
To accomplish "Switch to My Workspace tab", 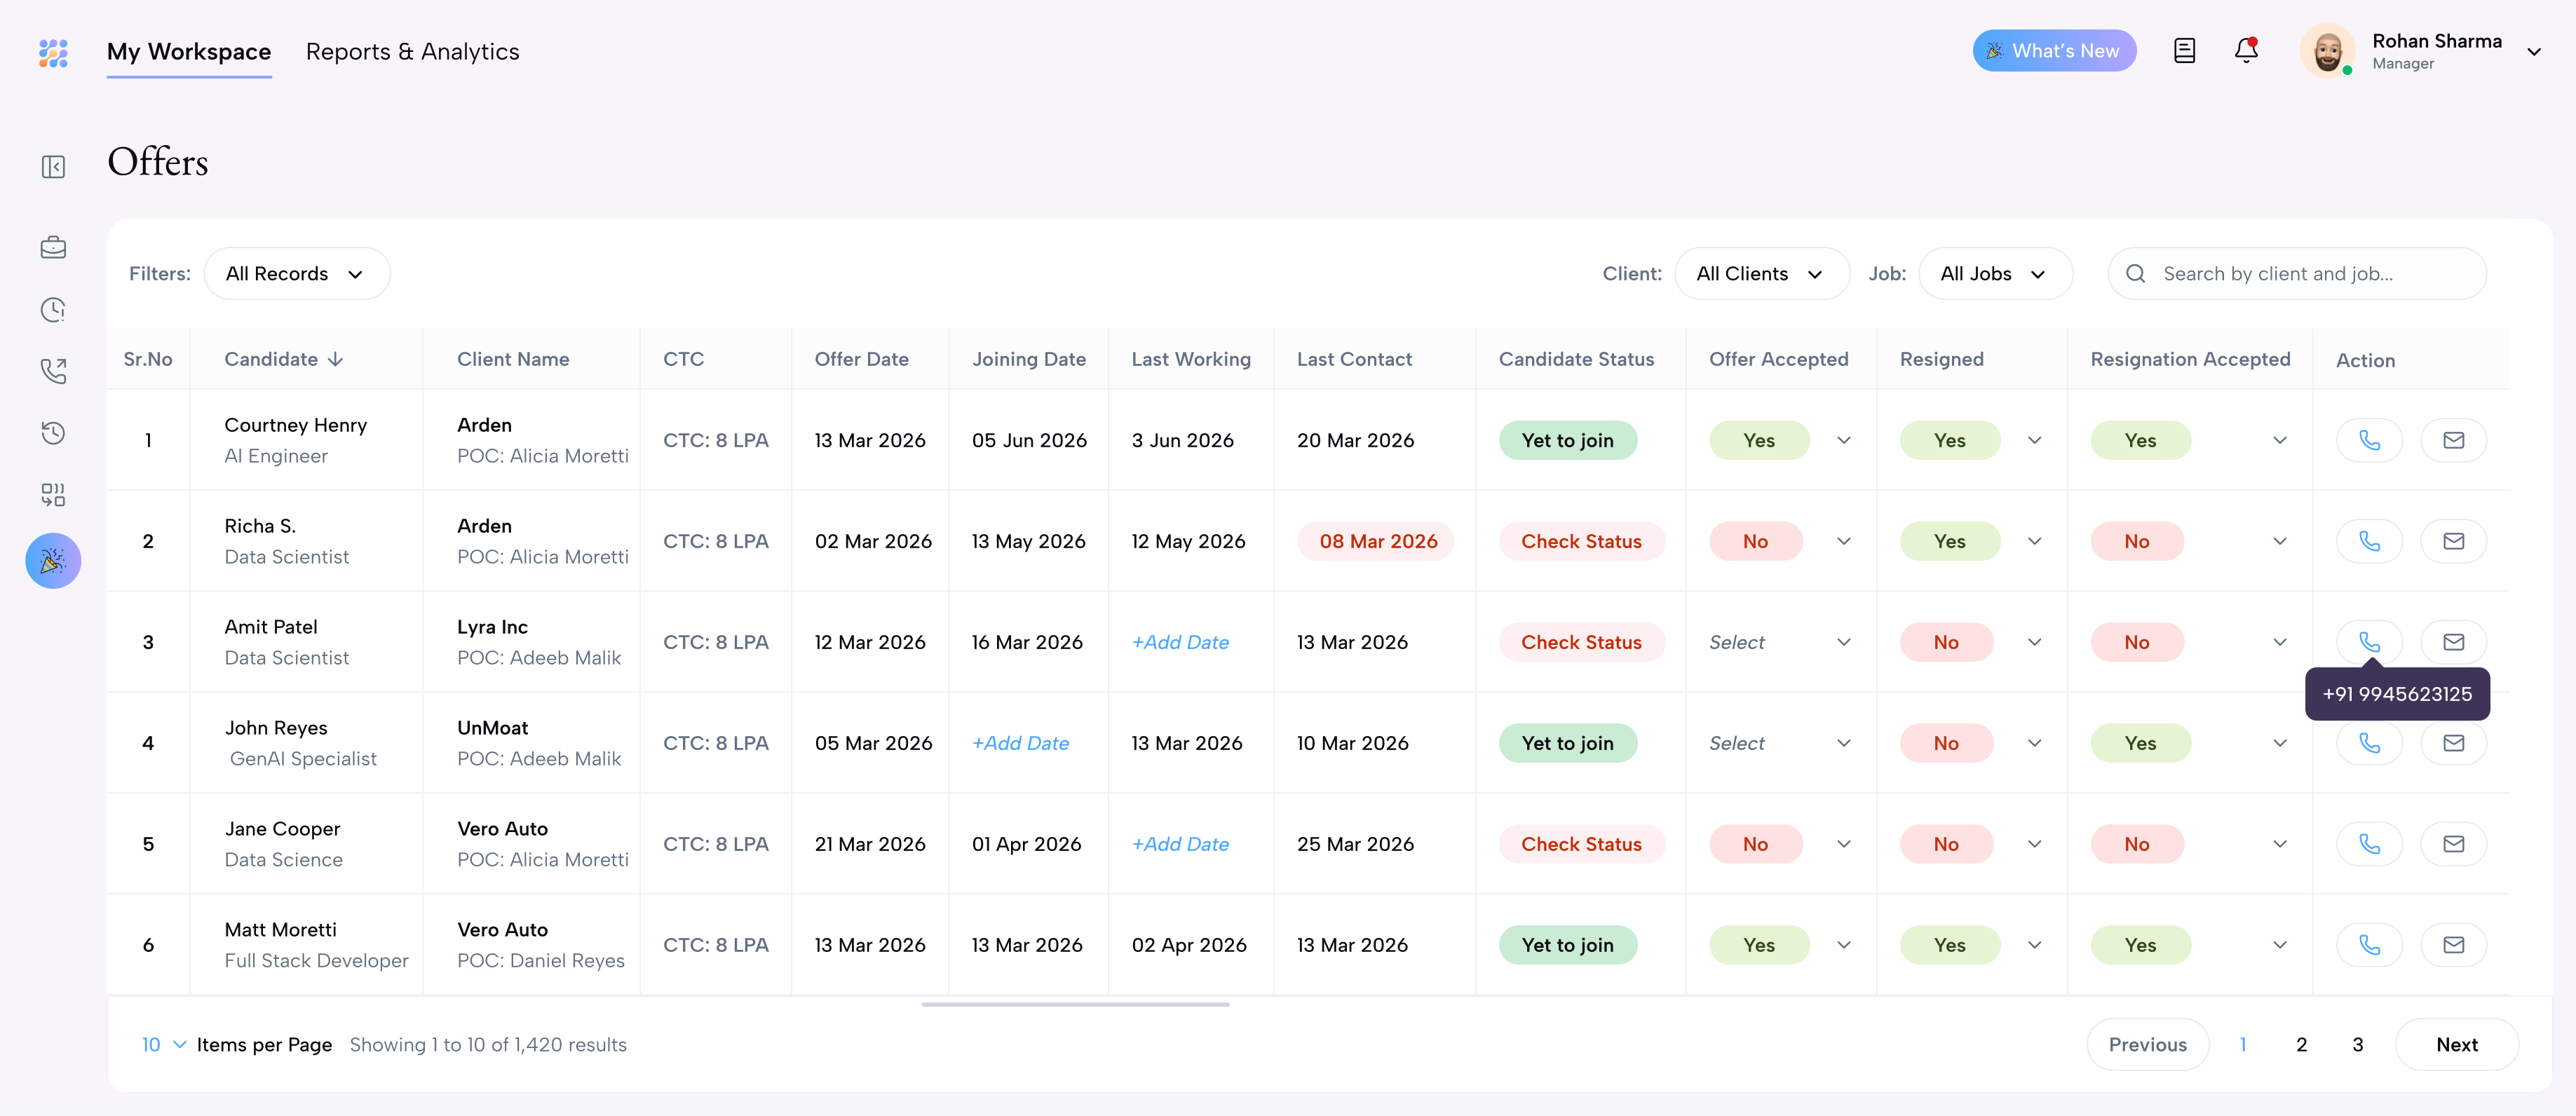I will click(x=189, y=52).
